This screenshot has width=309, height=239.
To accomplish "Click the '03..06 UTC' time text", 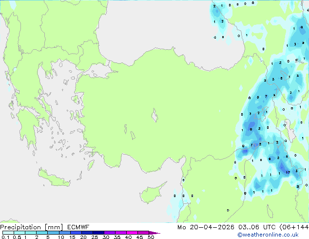I will pos(257,227).
